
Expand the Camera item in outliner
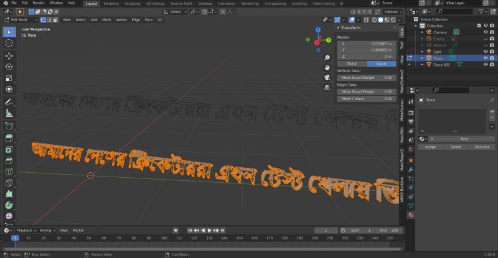click(423, 32)
